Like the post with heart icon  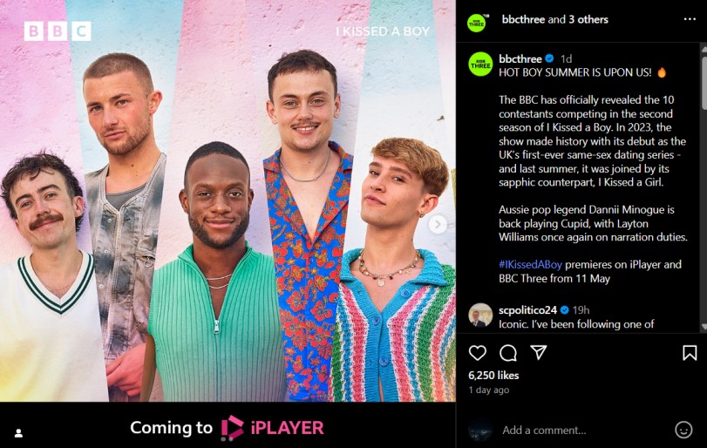pyautogui.click(x=478, y=353)
